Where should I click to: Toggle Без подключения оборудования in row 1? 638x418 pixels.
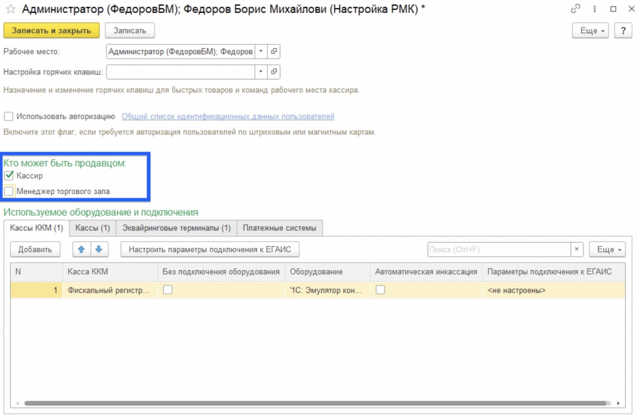click(x=168, y=290)
